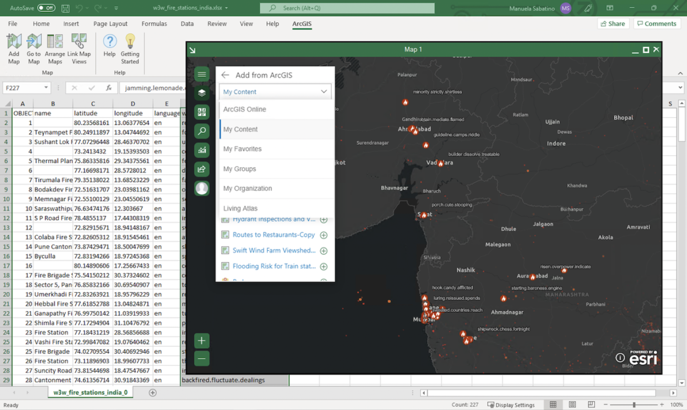Click the map search magnifier tool
The height and width of the screenshot is (410, 687).
(x=202, y=131)
